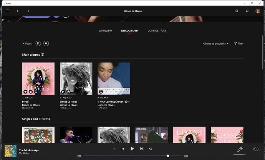Open dark room single cover thumbnail
Viewport: 265px width, 160px height.
(x=152, y=135)
